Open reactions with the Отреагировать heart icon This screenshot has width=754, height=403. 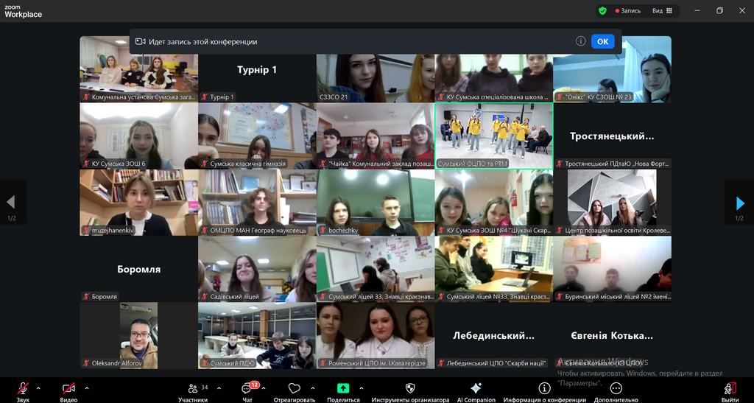coord(295,389)
